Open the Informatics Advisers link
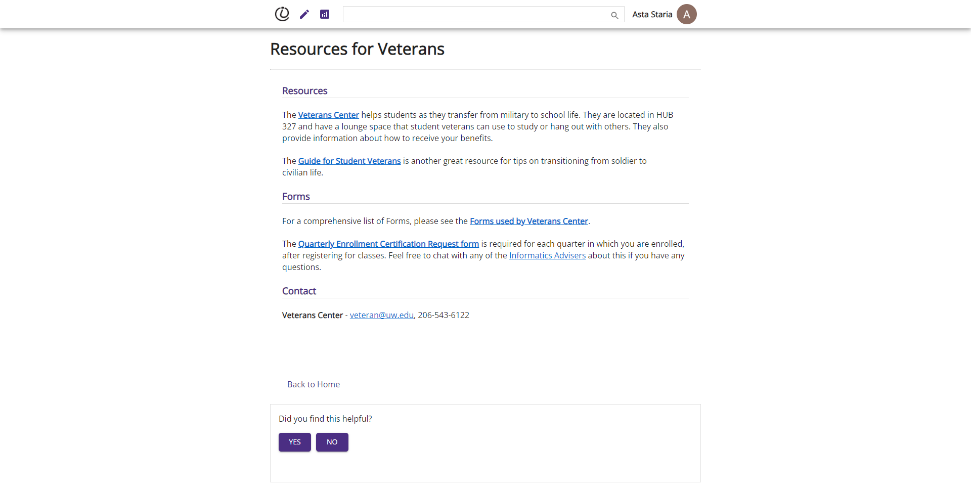971x493 pixels. click(x=547, y=255)
